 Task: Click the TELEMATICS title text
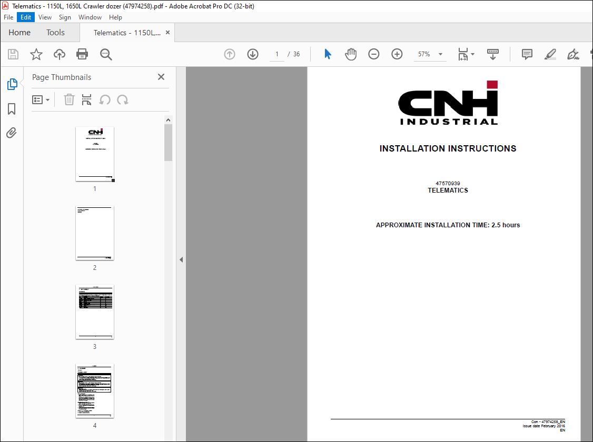(448, 190)
